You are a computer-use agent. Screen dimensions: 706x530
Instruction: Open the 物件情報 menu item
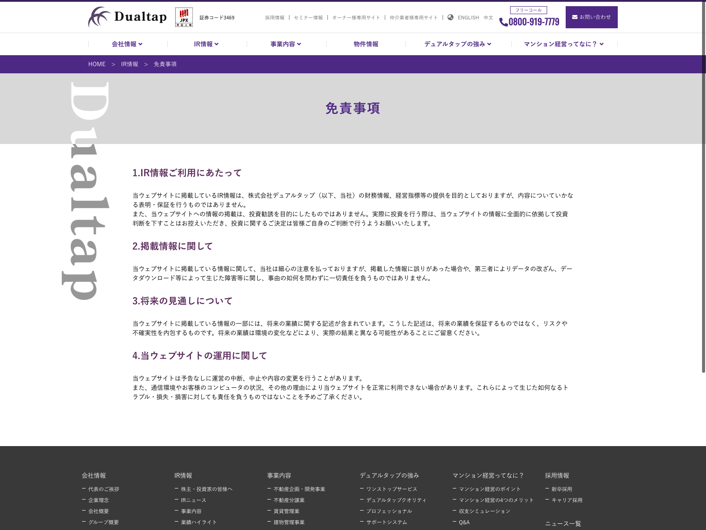tap(366, 44)
